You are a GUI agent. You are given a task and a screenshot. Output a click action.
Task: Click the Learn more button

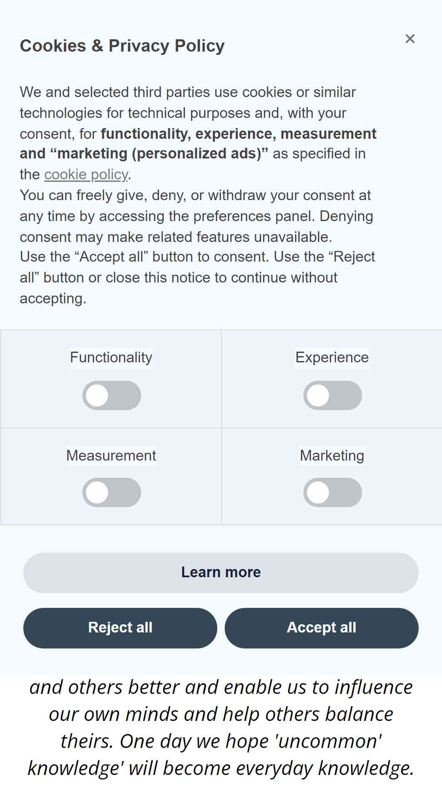221,573
